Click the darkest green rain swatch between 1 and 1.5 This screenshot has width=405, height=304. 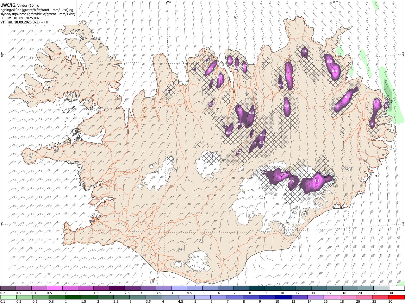tap(73, 297)
